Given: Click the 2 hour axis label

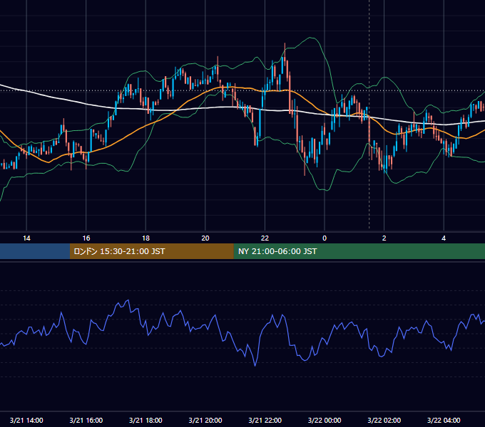Looking at the screenshot, I should 384,238.
